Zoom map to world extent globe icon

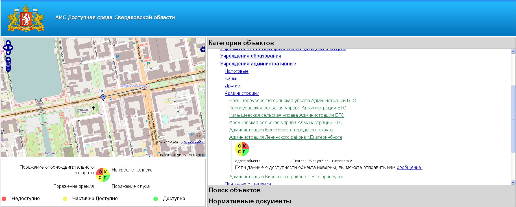[8, 64]
